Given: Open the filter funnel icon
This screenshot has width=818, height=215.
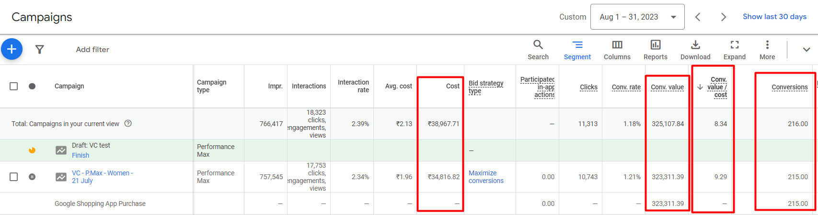Looking at the screenshot, I should (40, 49).
